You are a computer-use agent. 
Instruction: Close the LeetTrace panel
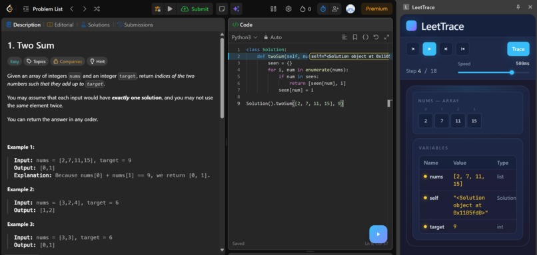530,7
